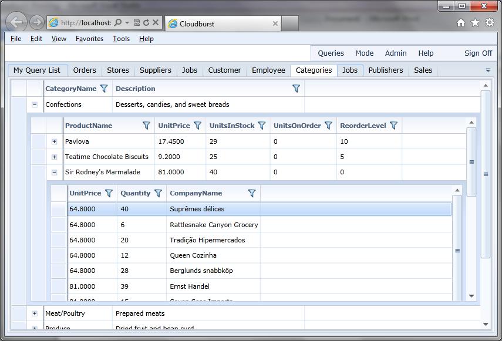The height and width of the screenshot is (341, 502).
Task: Filter the order details UnitPrice column
Action: [x=109, y=193]
